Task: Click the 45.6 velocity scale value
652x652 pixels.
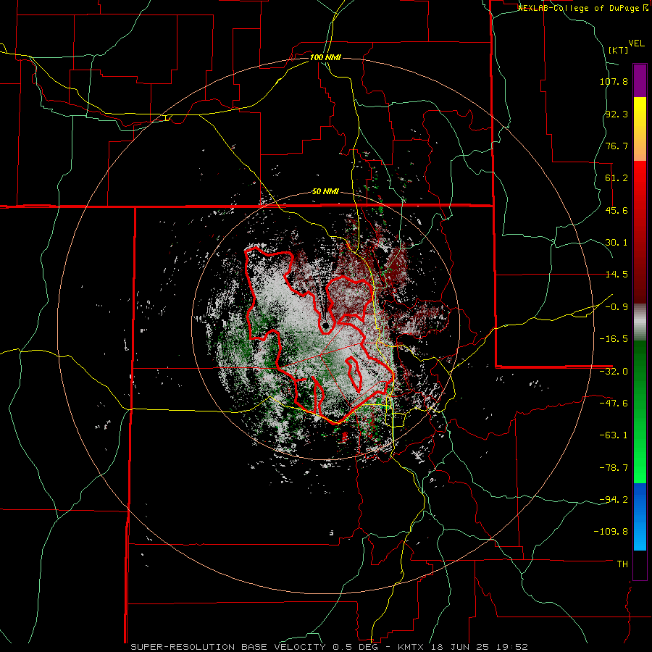Action: click(x=617, y=210)
